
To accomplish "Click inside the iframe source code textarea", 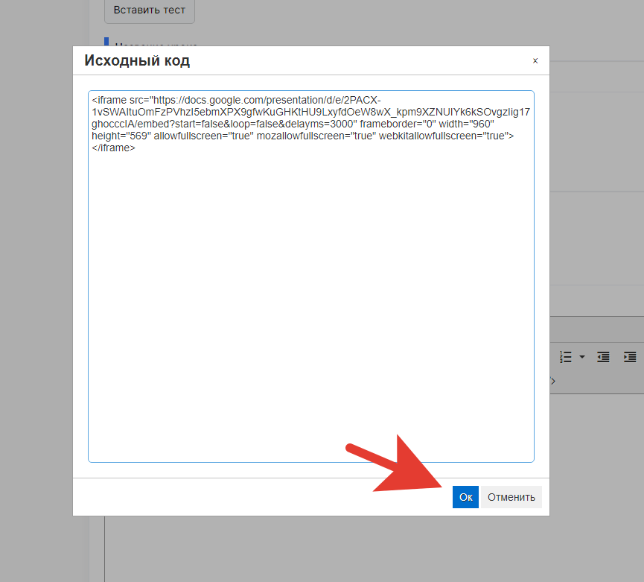I will pos(311,276).
